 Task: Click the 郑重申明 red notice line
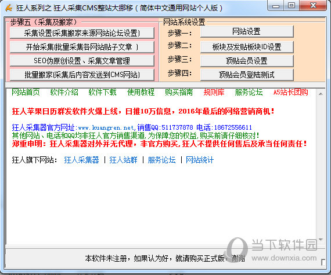tap(159, 144)
